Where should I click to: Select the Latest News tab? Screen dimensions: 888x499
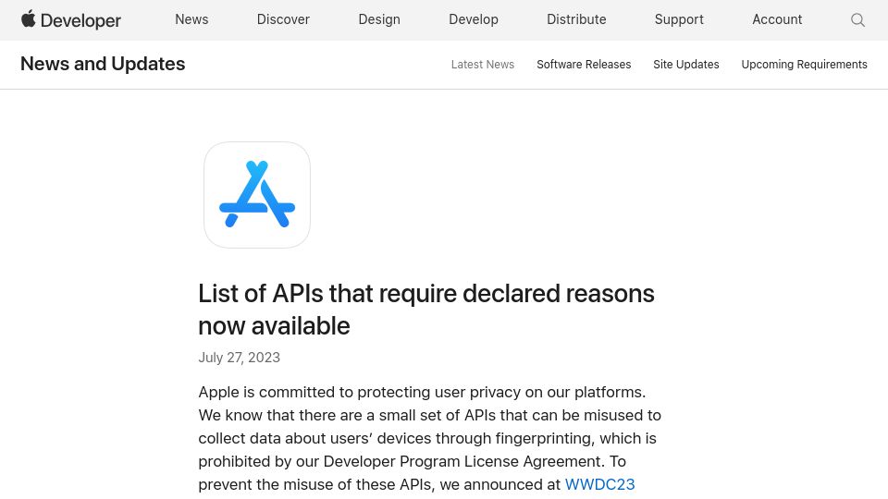(x=483, y=65)
